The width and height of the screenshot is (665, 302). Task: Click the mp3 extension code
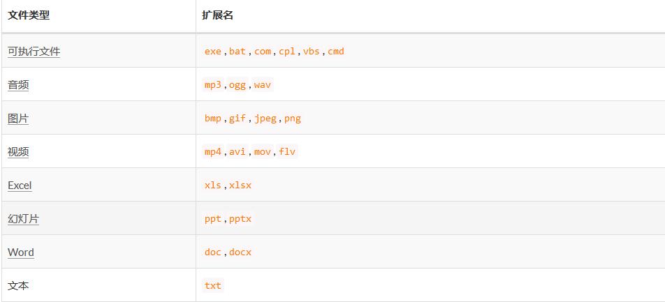(x=212, y=85)
